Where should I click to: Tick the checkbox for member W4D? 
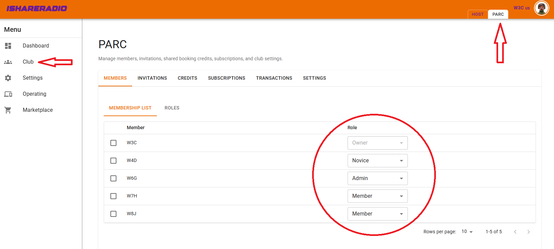[x=113, y=161]
